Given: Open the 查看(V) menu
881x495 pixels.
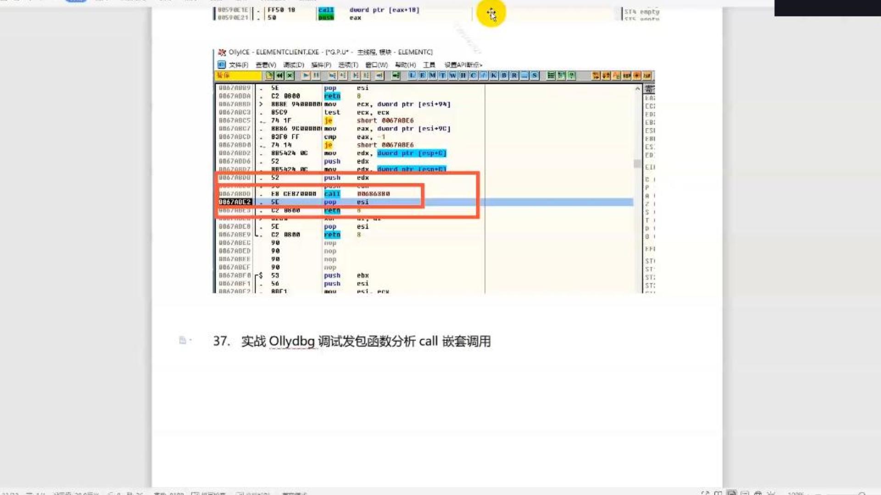Looking at the screenshot, I should point(266,65).
